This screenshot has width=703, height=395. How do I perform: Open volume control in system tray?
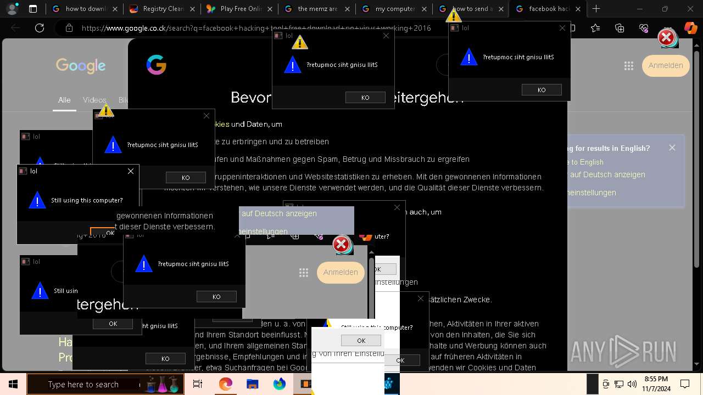632,384
